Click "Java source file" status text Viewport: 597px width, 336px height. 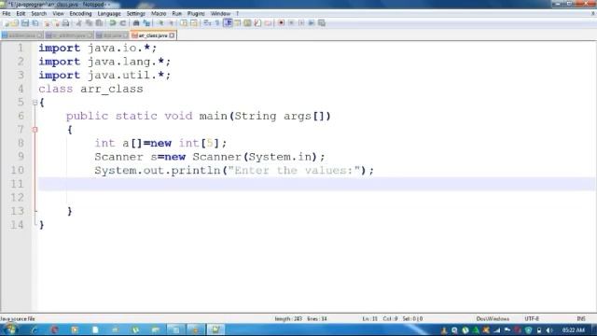tap(18, 319)
